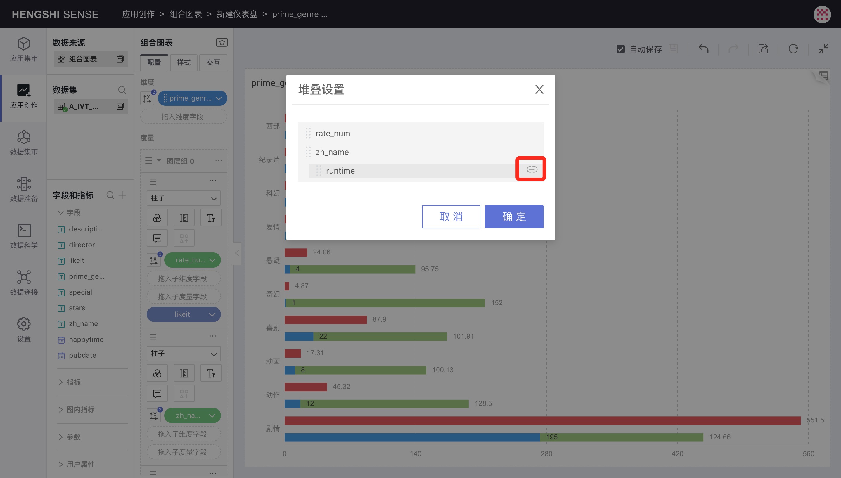Open the user avatar menu
This screenshot has width=841, height=478.
pyautogui.click(x=822, y=14)
